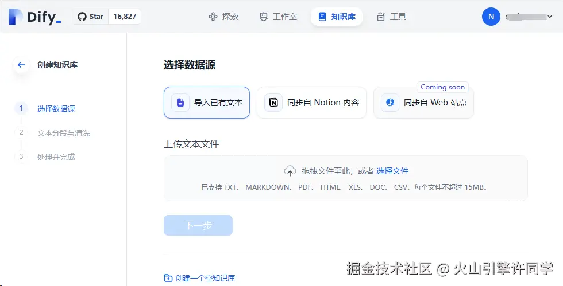Click the Notion icon
Image resolution: width=563 pixels, height=286 pixels.
(x=273, y=103)
